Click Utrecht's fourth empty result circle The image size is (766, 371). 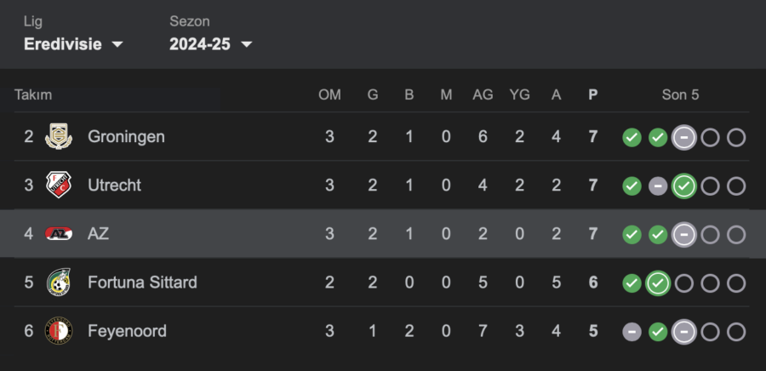click(711, 186)
